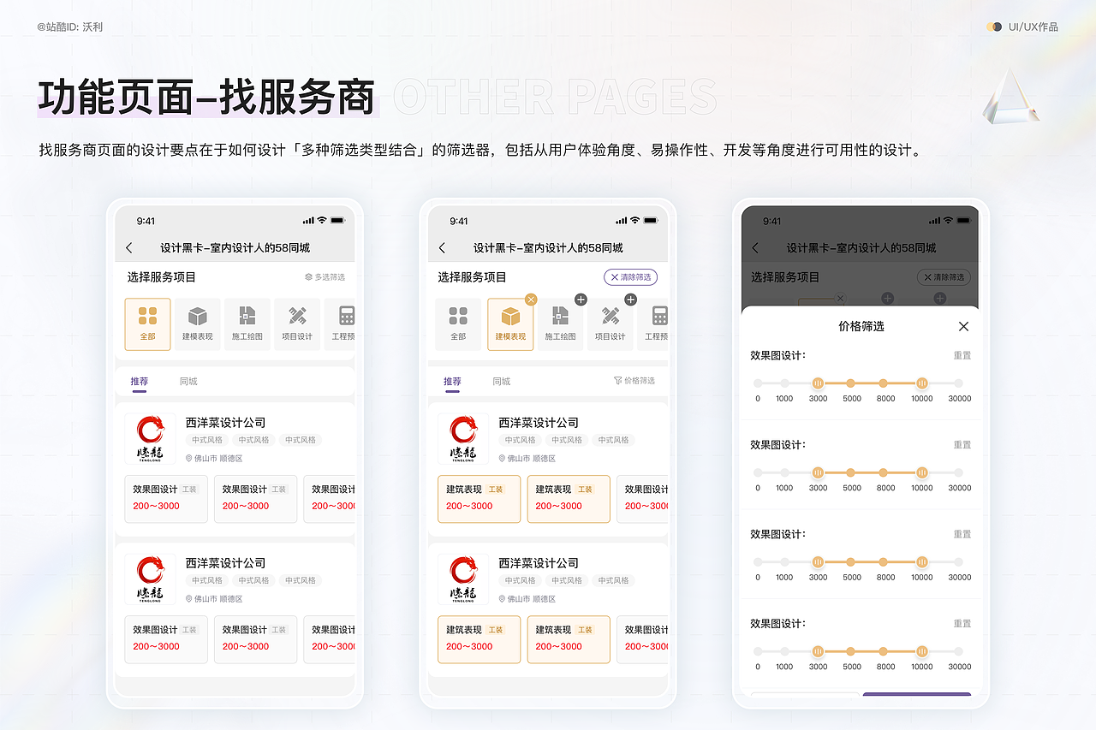Click the funnel icon next to 价格筛选

click(x=617, y=381)
